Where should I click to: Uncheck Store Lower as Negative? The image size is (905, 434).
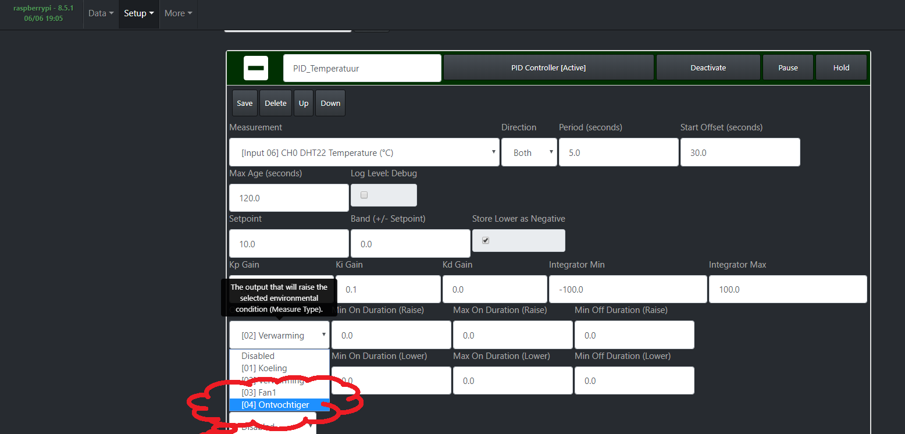pyautogui.click(x=486, y=240)
